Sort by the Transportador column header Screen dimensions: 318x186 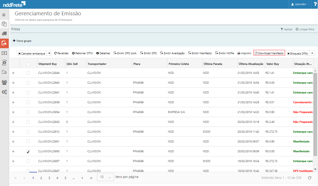[97, 64]
